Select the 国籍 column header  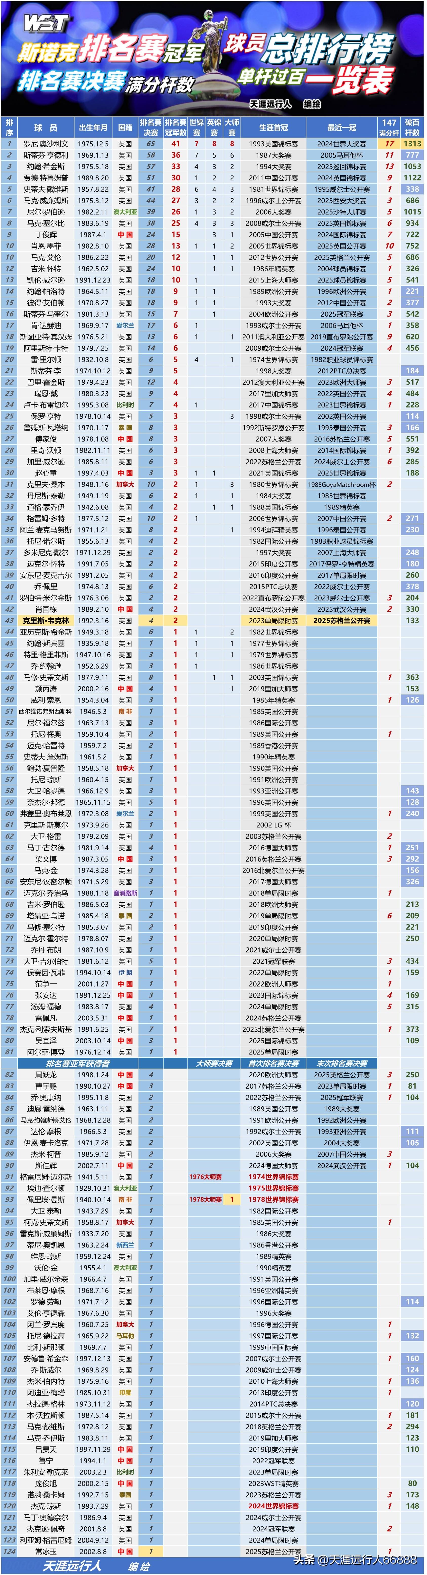125,128
